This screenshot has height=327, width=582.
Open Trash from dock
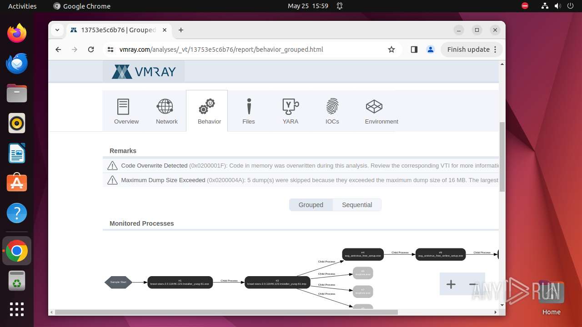pos(17,281)
